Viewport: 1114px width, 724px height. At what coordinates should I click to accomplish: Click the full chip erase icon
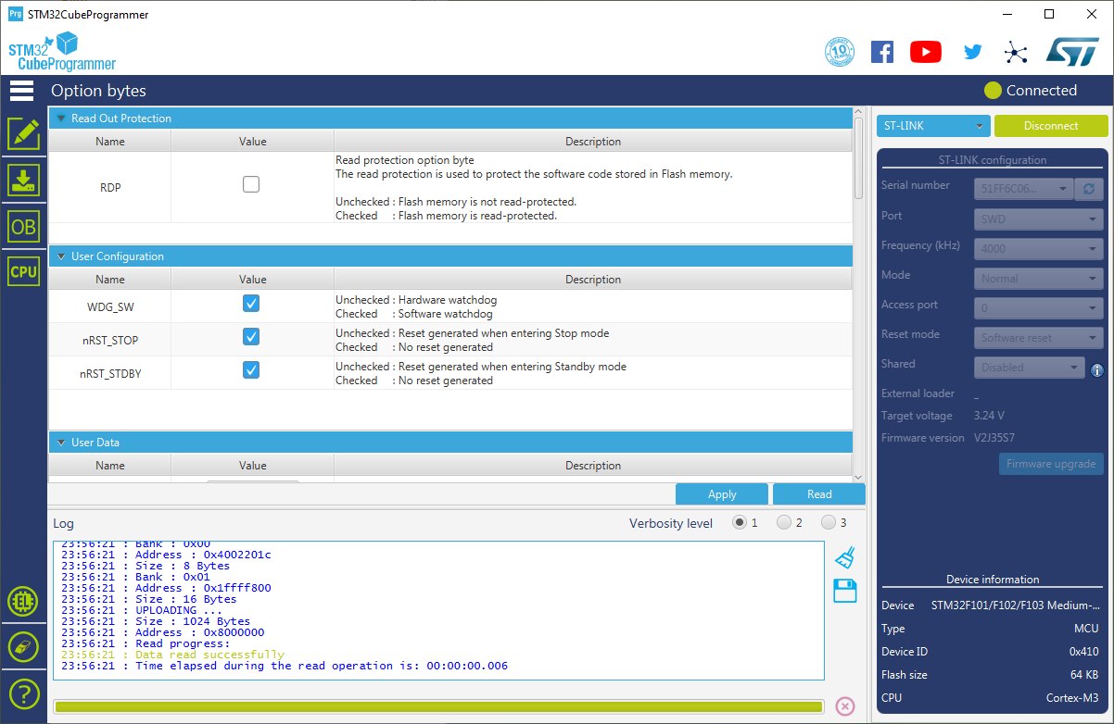23,647
